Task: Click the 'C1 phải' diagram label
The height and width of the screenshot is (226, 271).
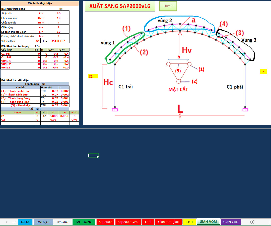Action: tap(235, 87)
